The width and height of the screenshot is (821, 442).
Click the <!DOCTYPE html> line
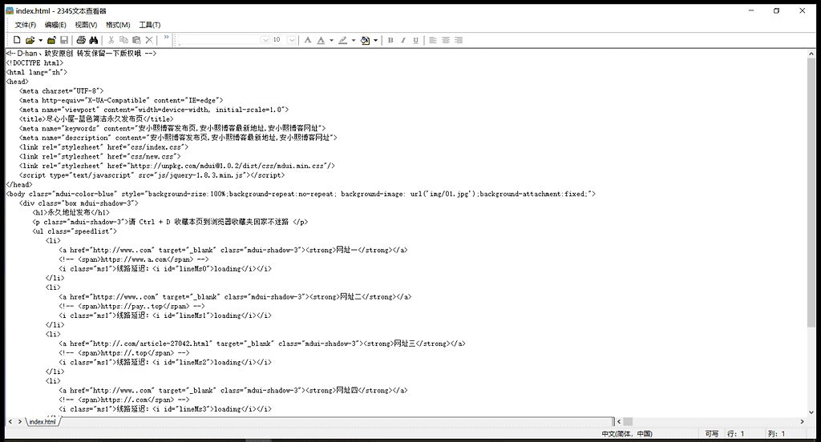click(34, 62)
